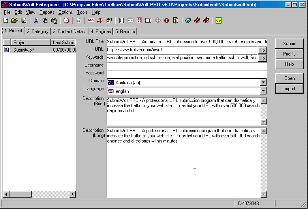308x209 pixels.
Task: Open the Language dropdown showing english
Action: coord(263,91)
